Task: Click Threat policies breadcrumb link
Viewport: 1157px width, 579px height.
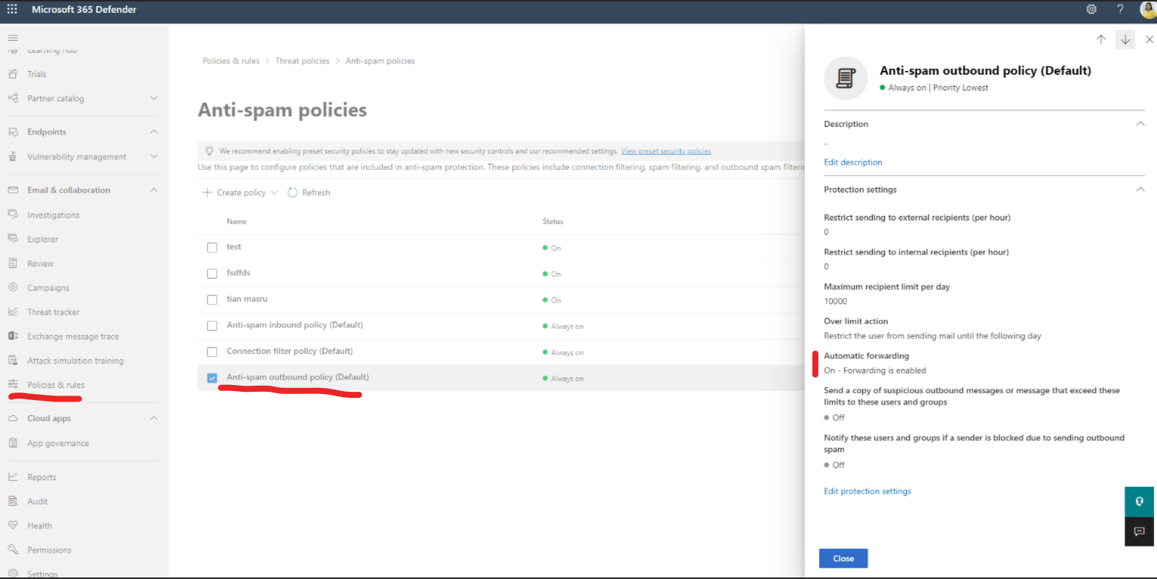Action: pyautogui.click(x=302, y=61)
